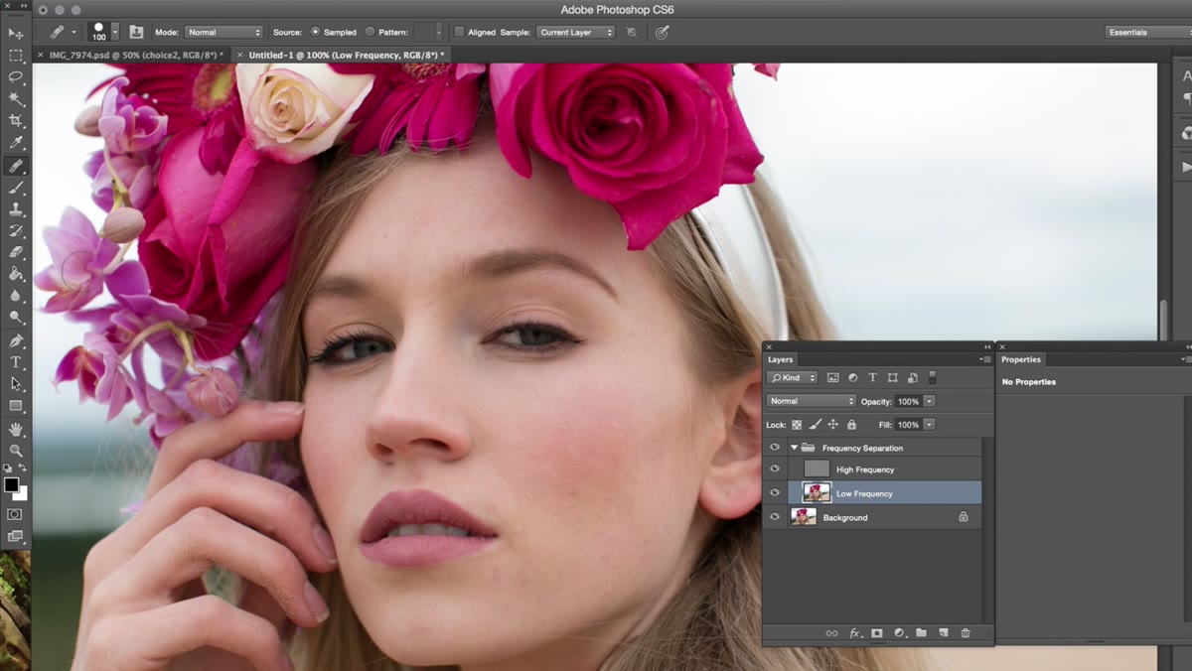Link layers using chain icon
Viewport: 1192px width, 671px height.
pyautogui.click(x=831, y=633)
